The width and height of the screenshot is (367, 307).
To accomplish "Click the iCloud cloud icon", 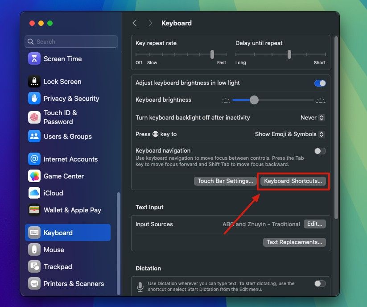I will pos(34,193).
